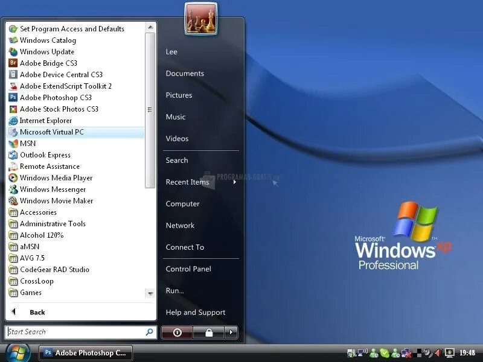Launch Windows Update from the program list
Image resolution: width=483 pixels, height=362 pixels.
13,52
